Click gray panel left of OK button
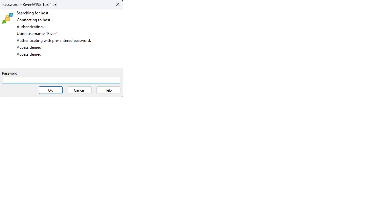Viewport: 378px width, 212px height. [x=20, y=90]
